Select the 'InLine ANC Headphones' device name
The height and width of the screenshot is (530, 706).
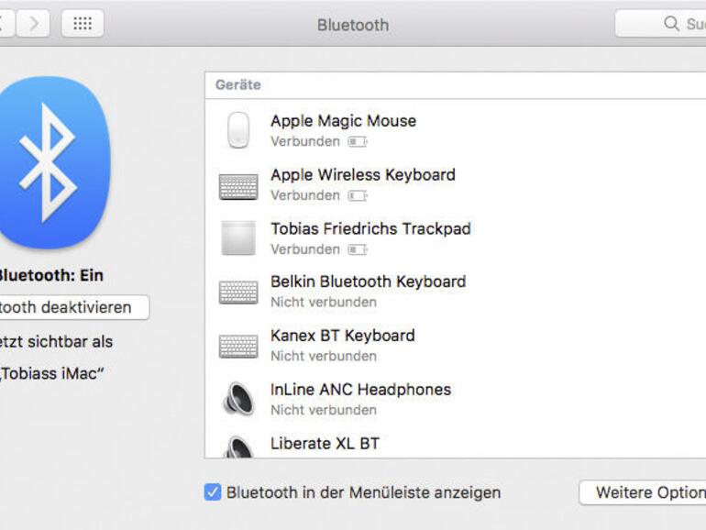(x=360, y=390)
